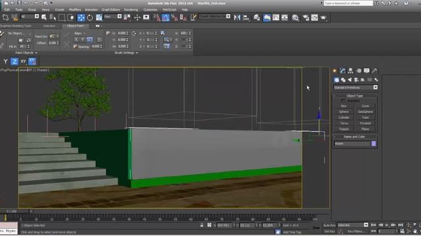This screenshot has width=421, height=236.
Task: Select the Lights category icon
Action: coord(349,80)
